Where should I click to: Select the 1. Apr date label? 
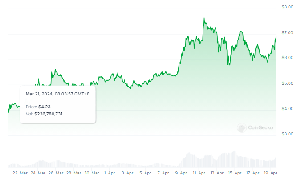[x=109, y=173]
